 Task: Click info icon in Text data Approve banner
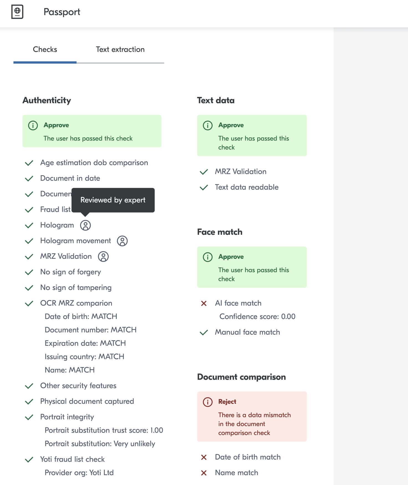[208, 125]
